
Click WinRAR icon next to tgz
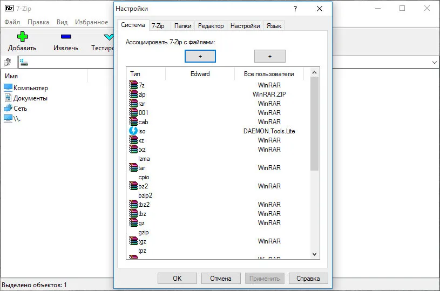coord(133,241)
